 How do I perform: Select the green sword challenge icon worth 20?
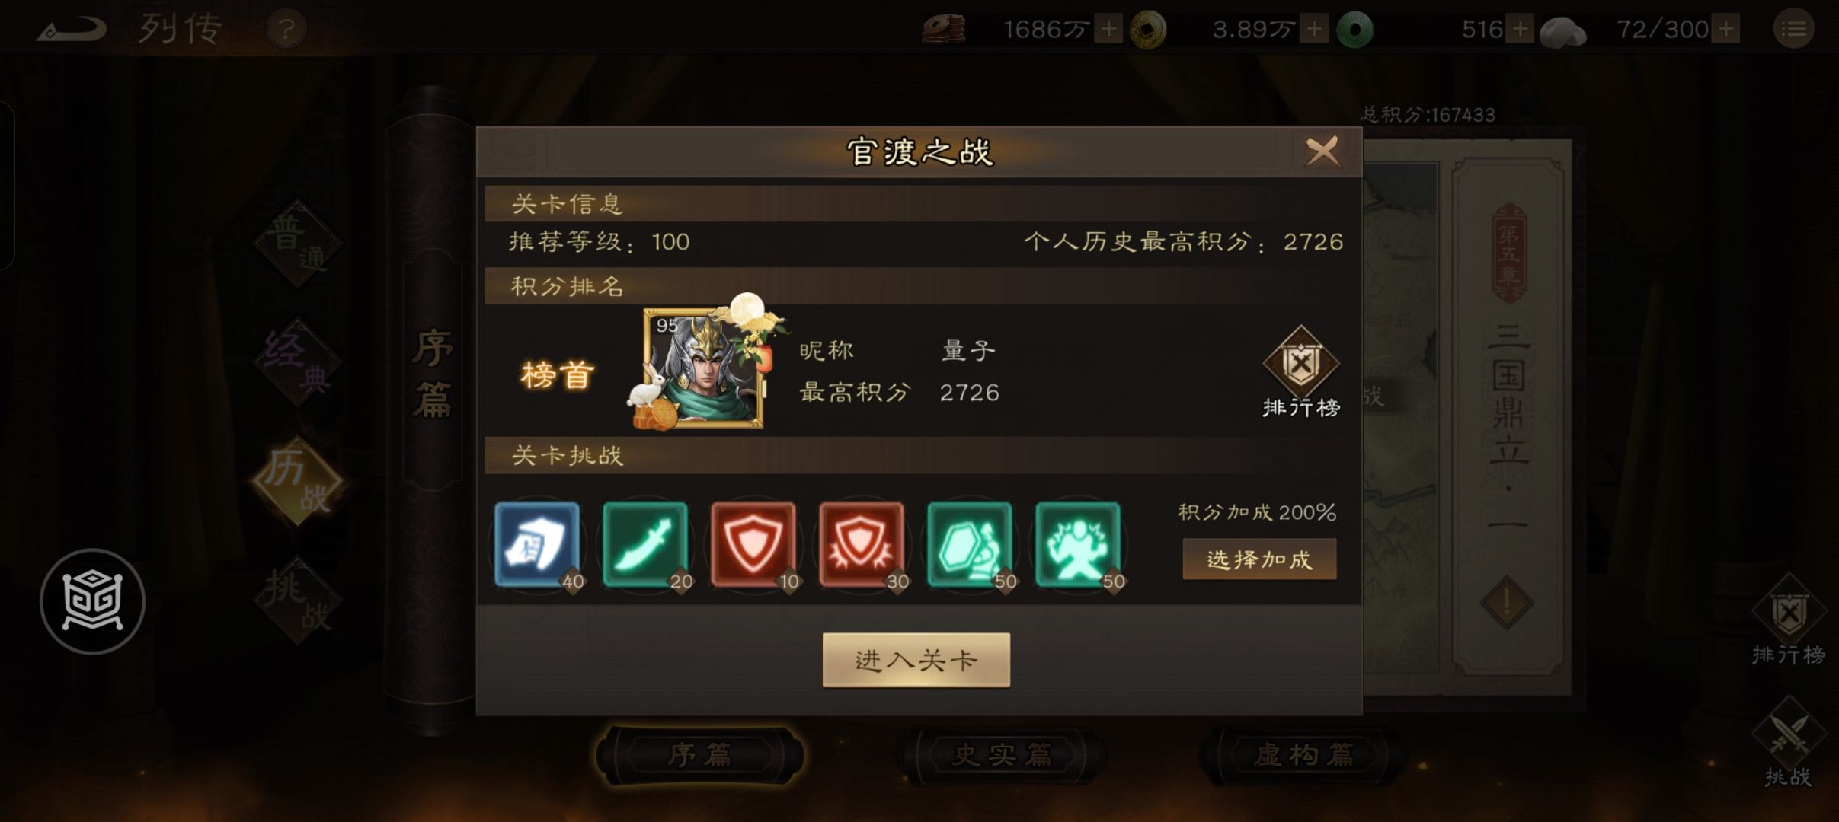(x=645, y=544)
